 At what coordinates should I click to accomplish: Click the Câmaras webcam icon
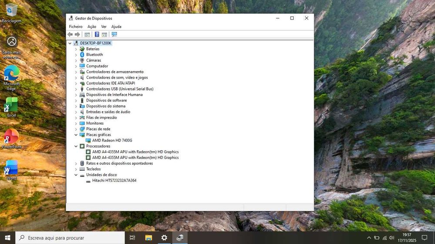pos(82,60)
